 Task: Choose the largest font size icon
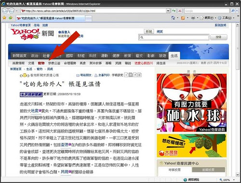coord(140,75)
